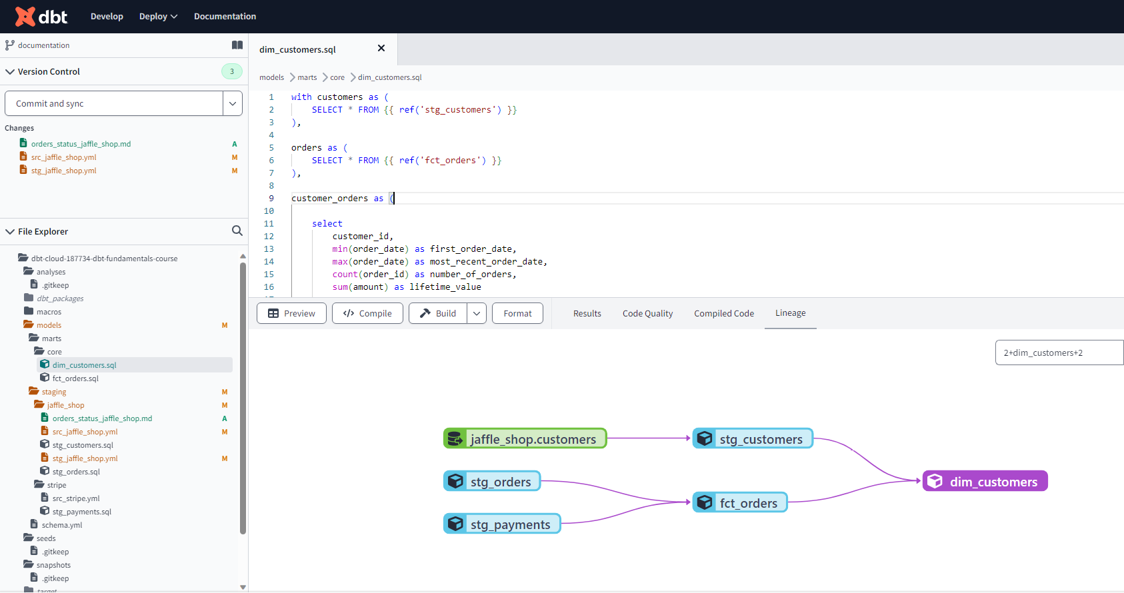Click the stg_payments node cube icon

[455, 524]
